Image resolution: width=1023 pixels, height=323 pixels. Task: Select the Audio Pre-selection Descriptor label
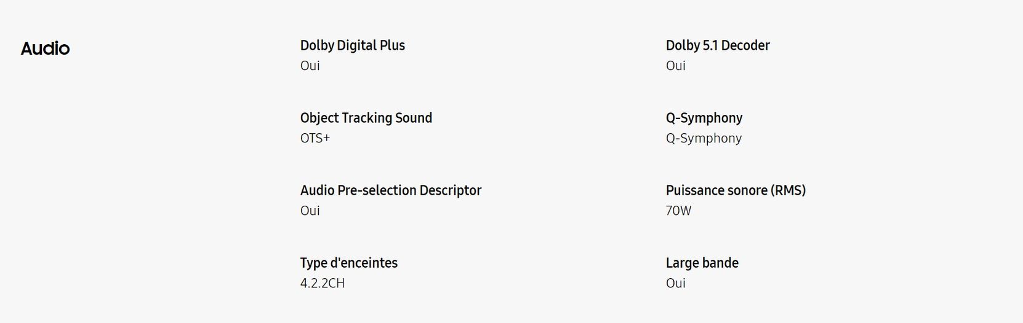[391, 190]
